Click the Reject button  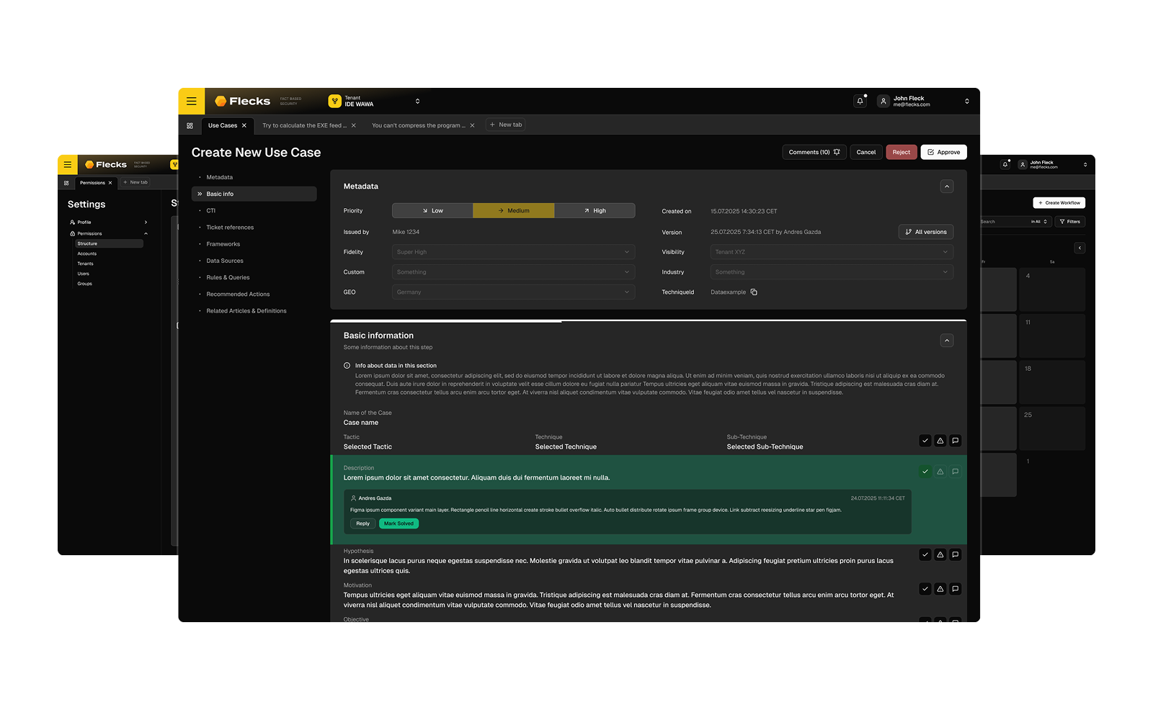[901, 153]
